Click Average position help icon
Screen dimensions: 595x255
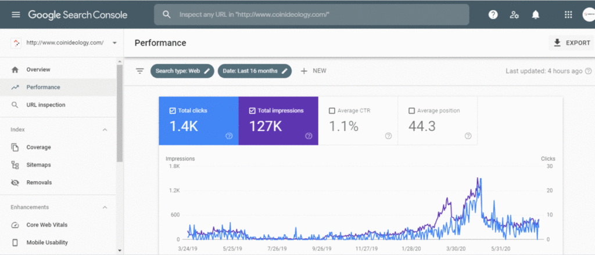click(468, 136)
